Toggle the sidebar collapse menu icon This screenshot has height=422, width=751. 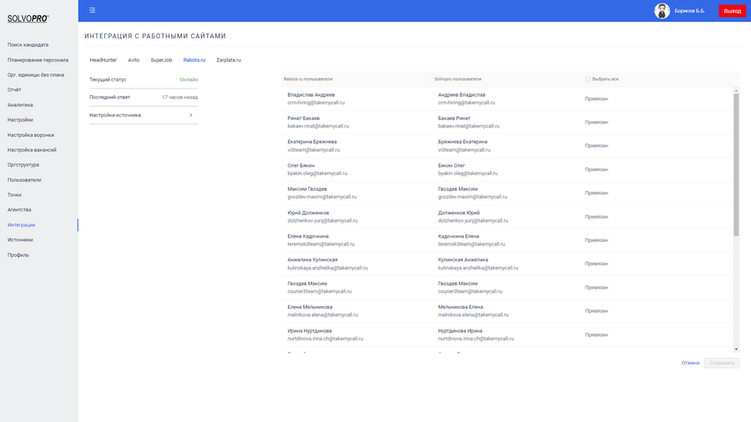click(x=93, y=10)
